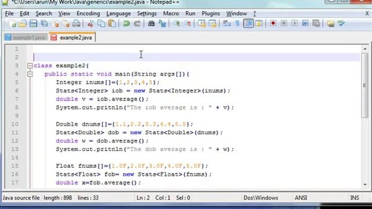Open the Settings menu

tap(147, 13)
